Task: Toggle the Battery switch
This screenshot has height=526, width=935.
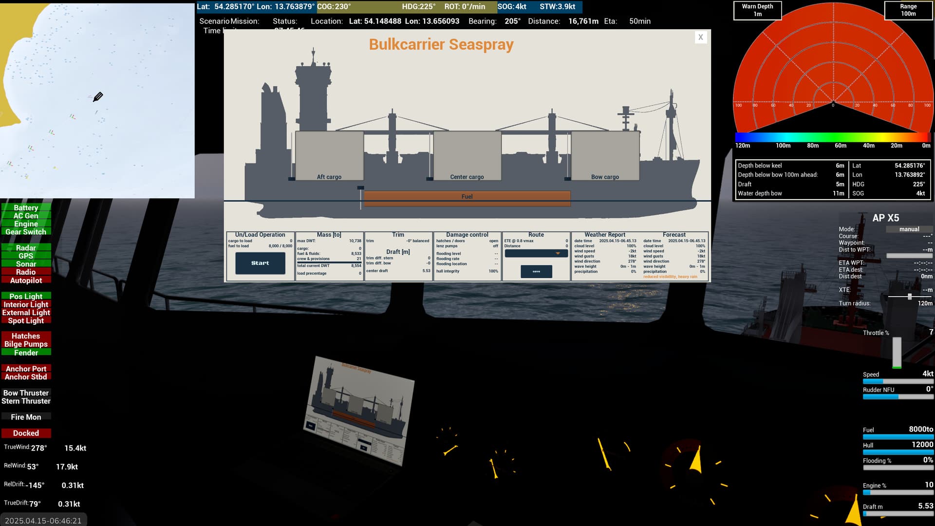Action: tap(26, 207)
